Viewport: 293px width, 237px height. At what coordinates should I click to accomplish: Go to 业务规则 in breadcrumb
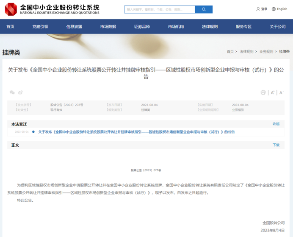pyautogui.click(x=266, y=51)
